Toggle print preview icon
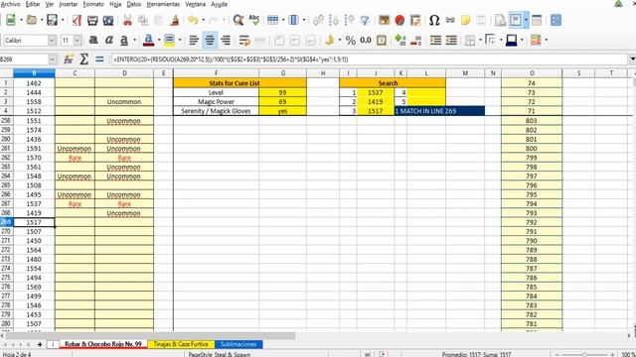Image resolution: width=636 pixels, height=357 pixels. (x=108, y=20)
